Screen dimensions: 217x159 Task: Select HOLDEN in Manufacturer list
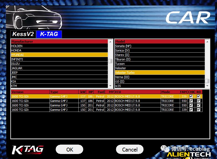tap(59, 46)
